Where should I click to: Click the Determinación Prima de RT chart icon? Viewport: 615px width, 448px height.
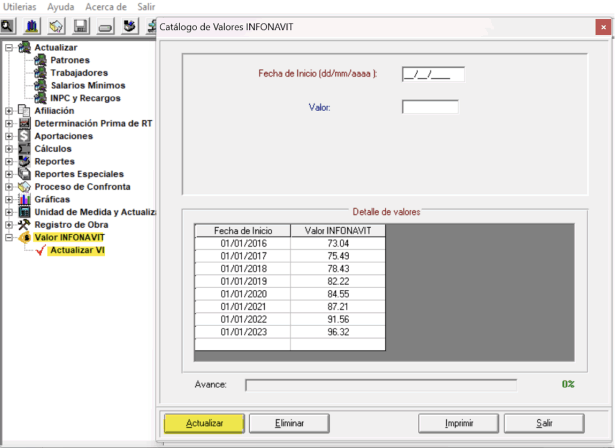click(24, 123)
